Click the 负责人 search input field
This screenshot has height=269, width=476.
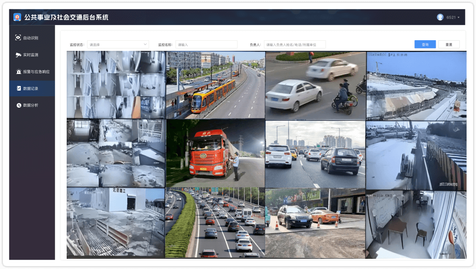pyautogui.click(x=294, y=44)
